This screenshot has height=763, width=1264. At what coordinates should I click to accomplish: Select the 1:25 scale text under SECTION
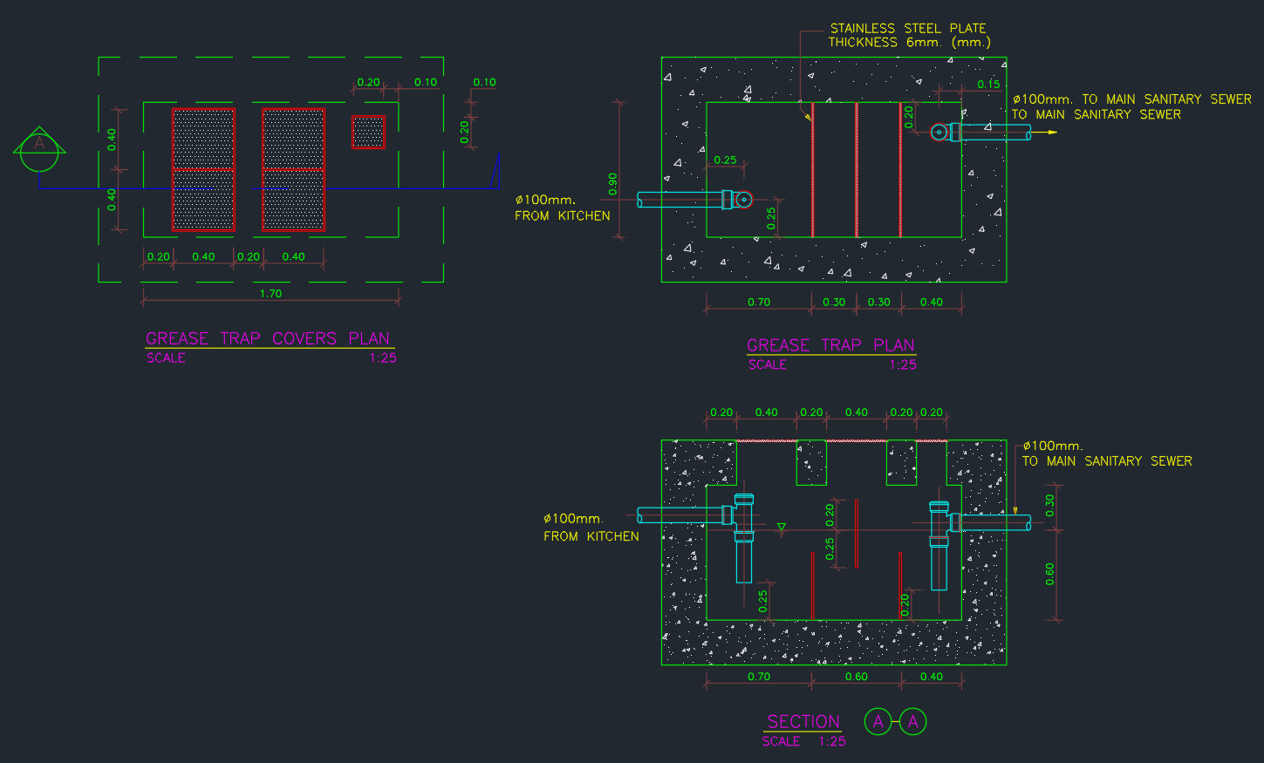coord(832,742)
